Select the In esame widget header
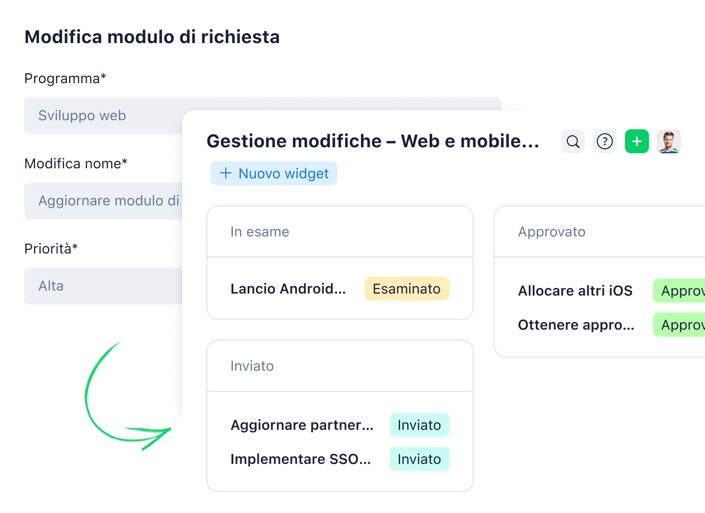Screen dimensions: 705x513 (260, 232)
